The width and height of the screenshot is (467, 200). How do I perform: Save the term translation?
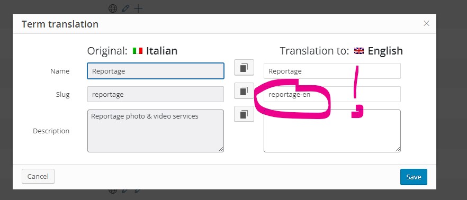(414, 177)
